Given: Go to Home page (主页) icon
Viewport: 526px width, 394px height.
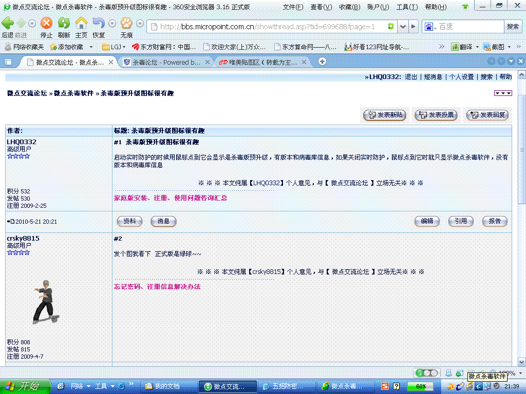Looking at the screenshot, I should click(x=81, y=23).
